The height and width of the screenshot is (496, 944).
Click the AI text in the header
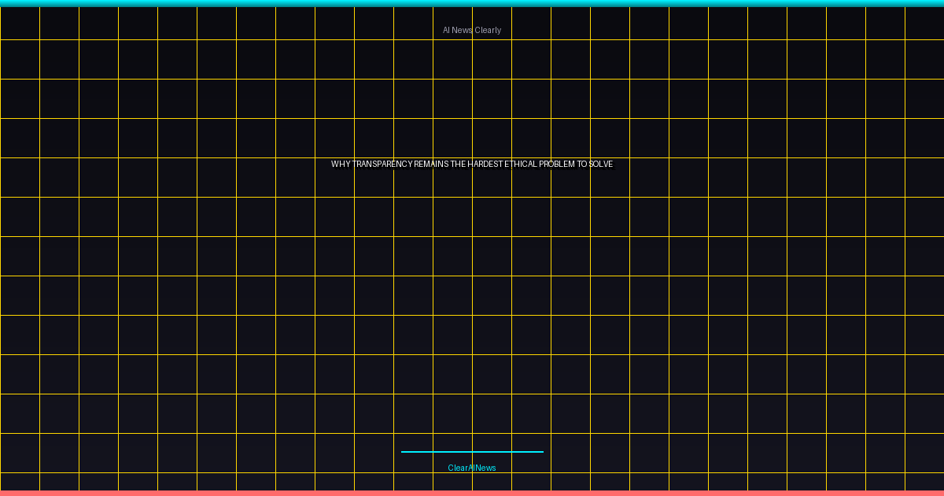pyautogui.click(x=446, y=30)
